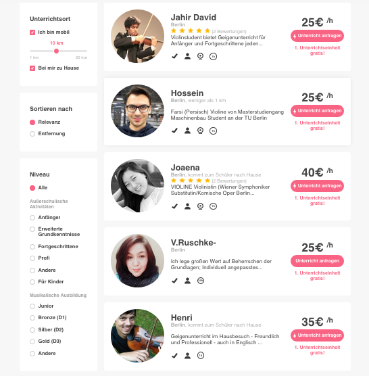Click the clock response-time icon in V.Ruschke's listing
The height and width of the screenshot is (376, 369).
click(x=201, y=281)
